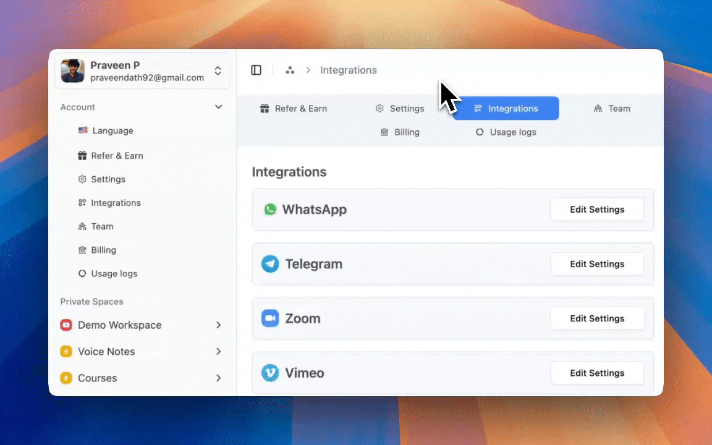712x445 pixels.
Task: Click the Telegram logo icon
Action: click(270, 264)
